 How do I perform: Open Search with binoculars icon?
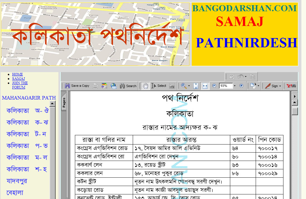[128, 86]
